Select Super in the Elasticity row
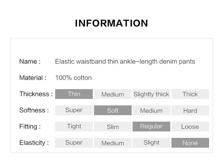 pos(74,143)
